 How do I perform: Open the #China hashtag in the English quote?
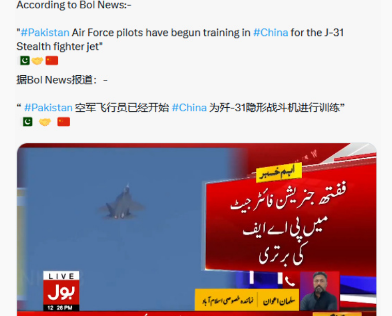tap(270, 32)
